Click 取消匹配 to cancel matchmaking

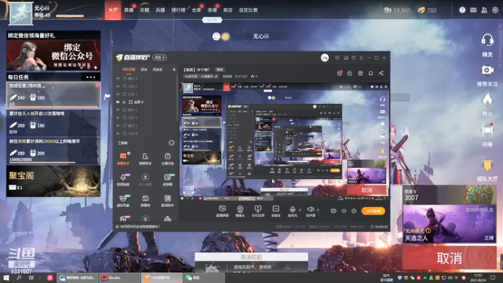coord(251,257)
